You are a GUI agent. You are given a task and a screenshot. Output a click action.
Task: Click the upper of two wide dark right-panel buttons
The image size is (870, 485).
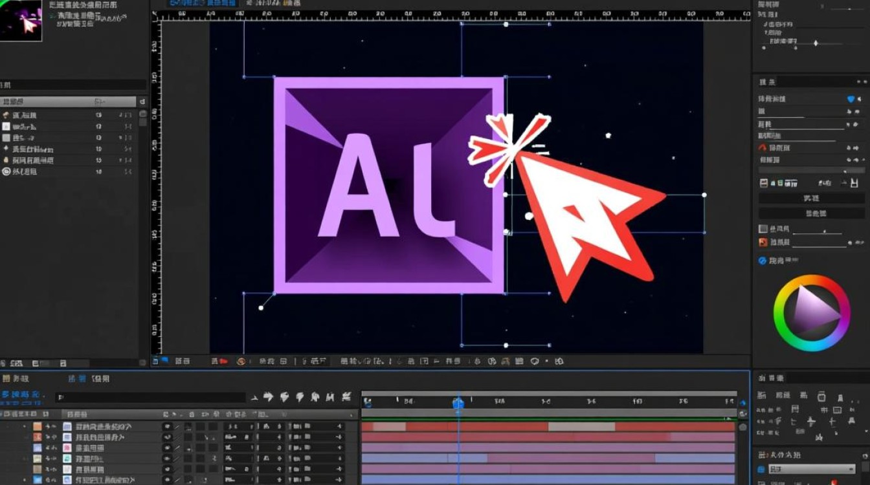click(x=812, y=199)
